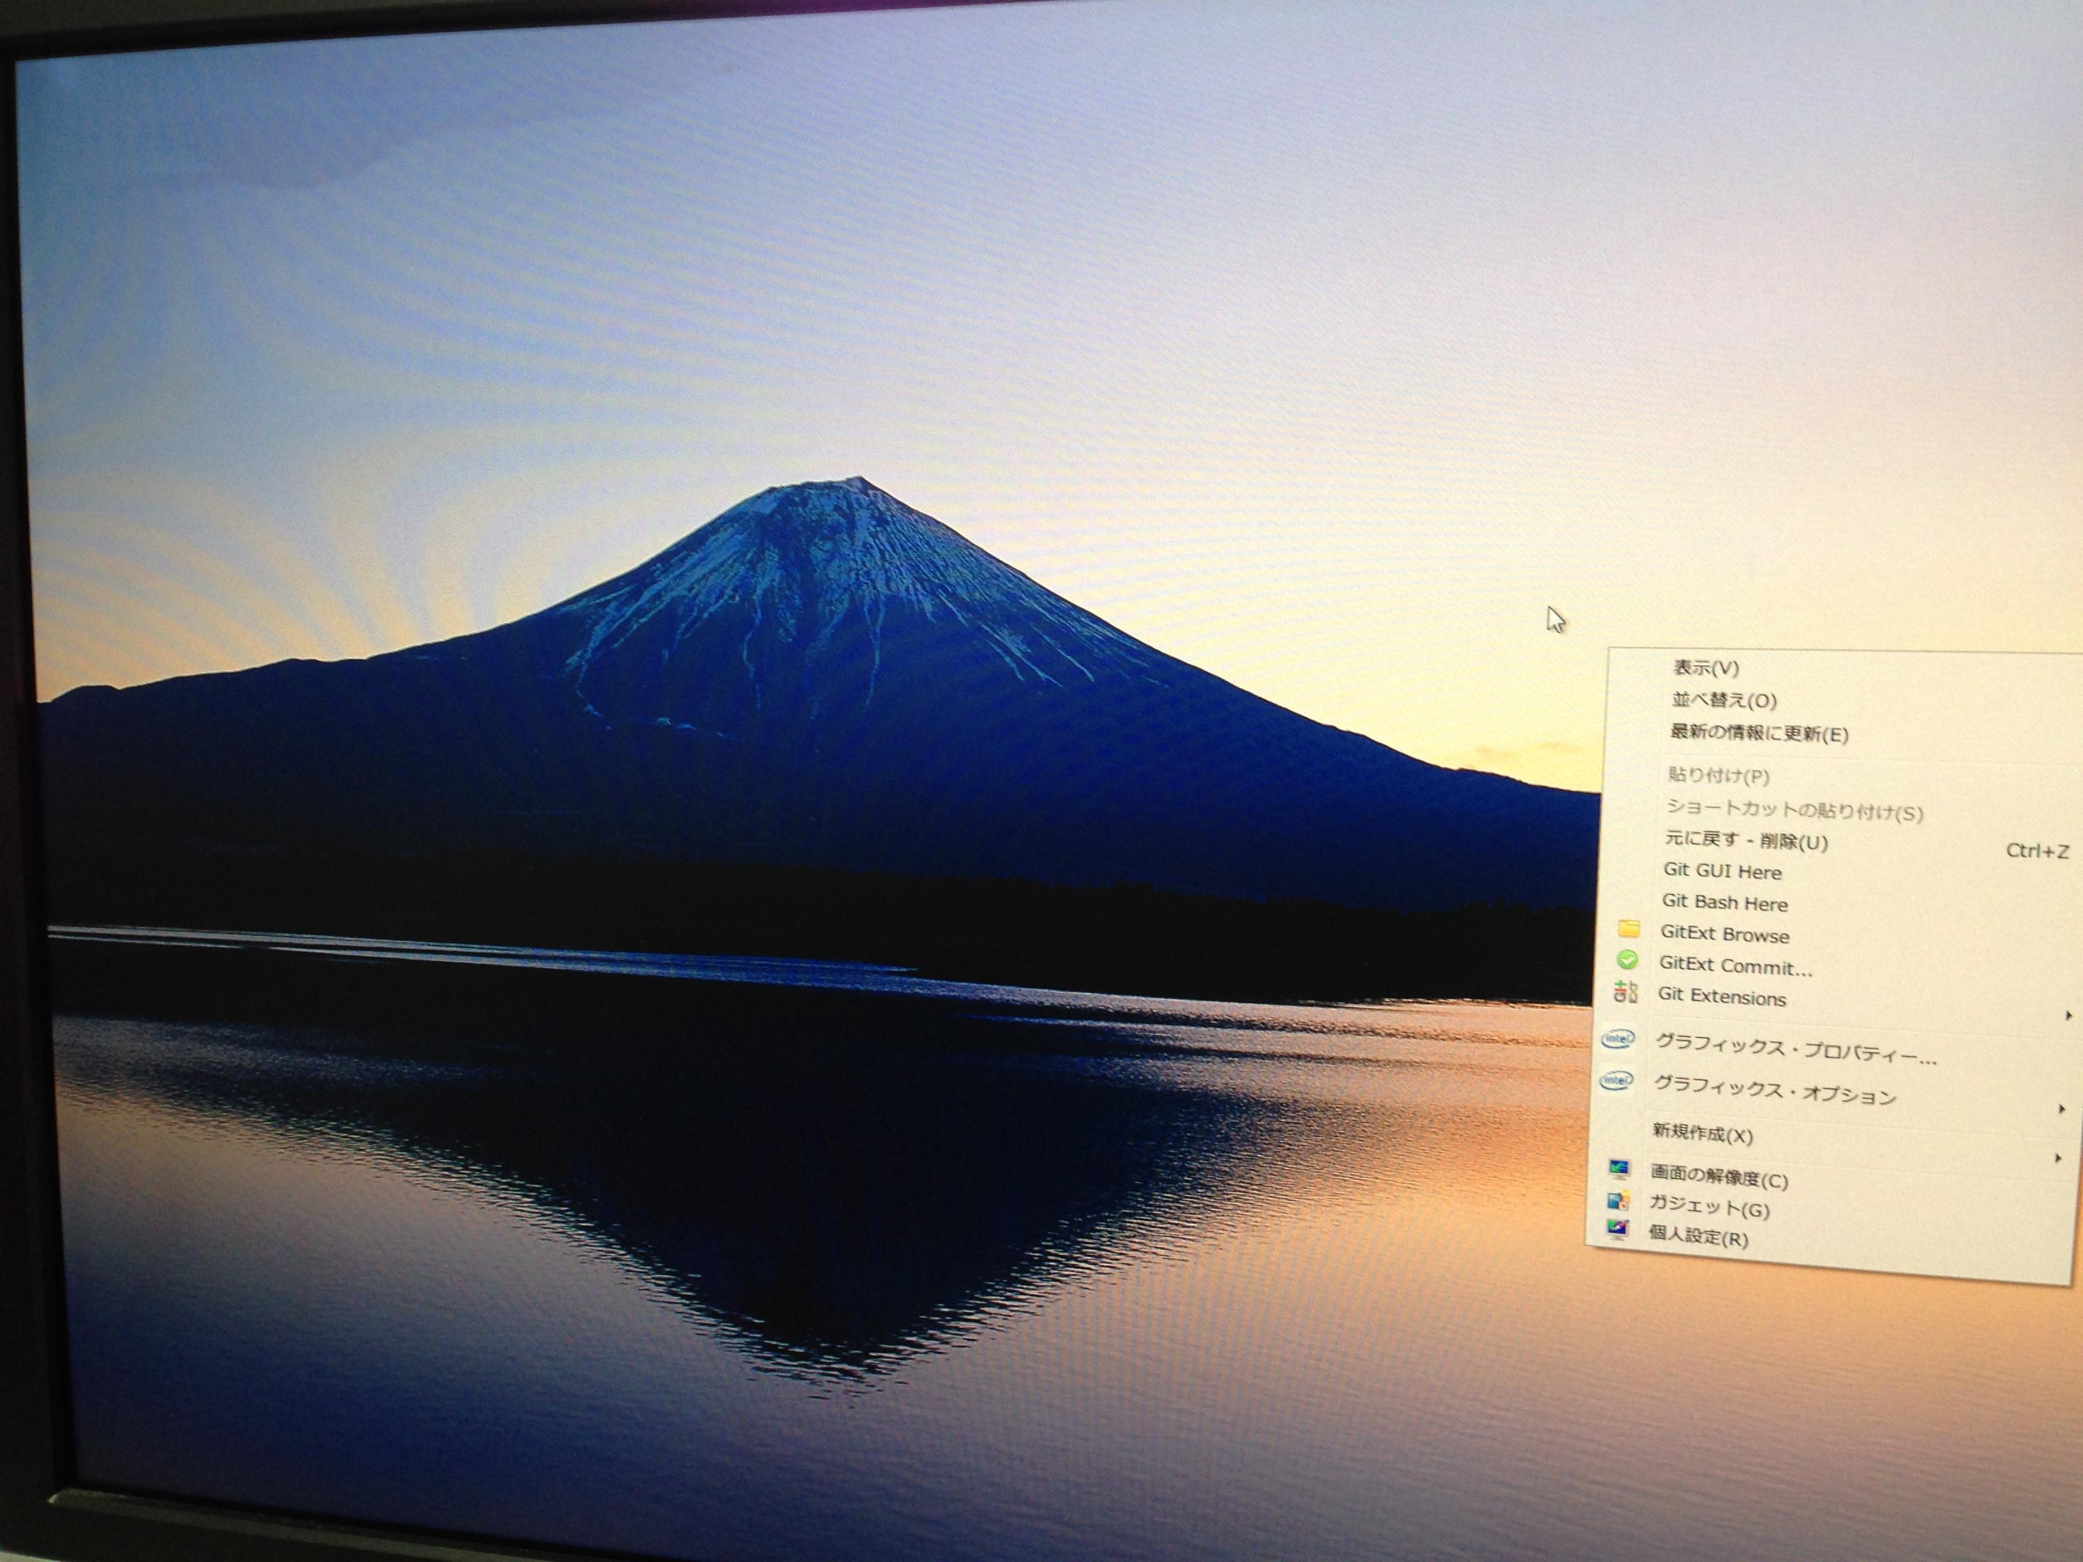This screenshot has height=1562, width=2083.
Task: Click the monitor icon for 画面の解像度
Action: click(x=1619, y=1168)
